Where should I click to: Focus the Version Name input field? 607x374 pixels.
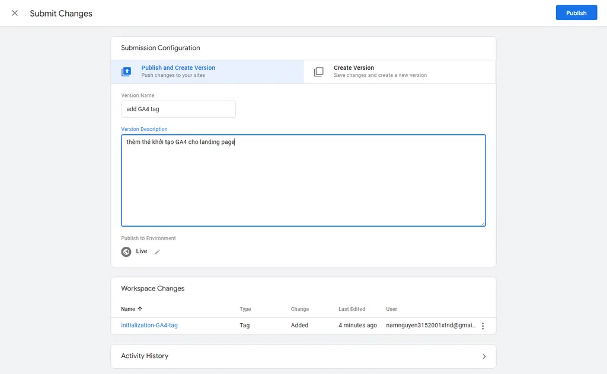click(x=178, y=109)
